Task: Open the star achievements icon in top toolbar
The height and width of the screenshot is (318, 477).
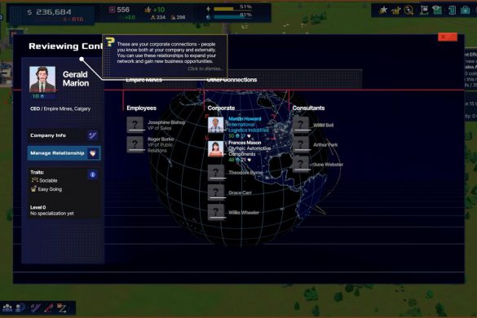Action: (x=383, y=10)
